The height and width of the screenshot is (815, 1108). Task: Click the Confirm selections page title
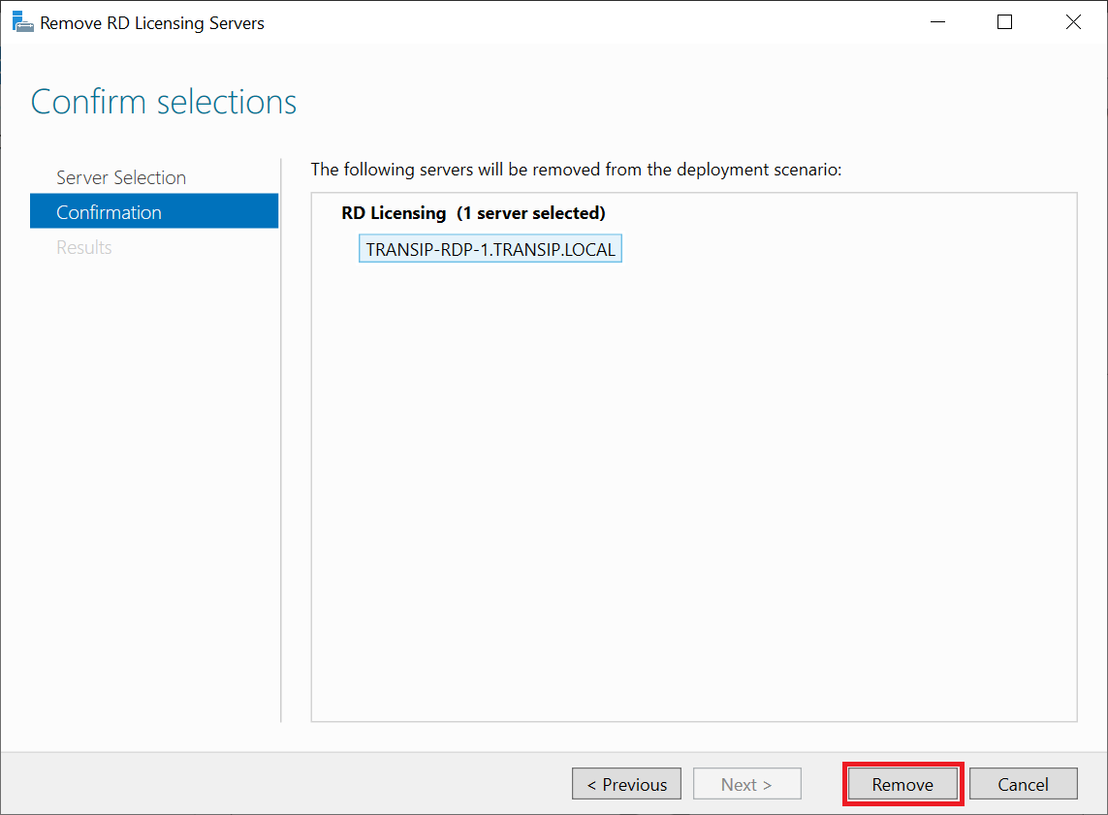[x=164, y=102]
